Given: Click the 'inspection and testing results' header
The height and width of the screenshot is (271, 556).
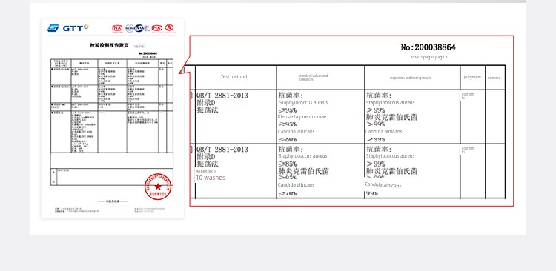Looking at the screenshot, I should 410,78.
